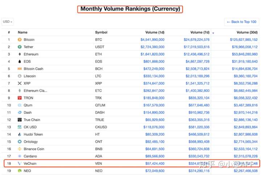
Task: Click XRP 1d volume $374,647,000
Action: click(x=154, y=83)
